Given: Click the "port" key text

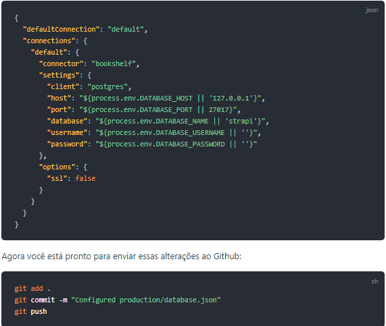Looking at the screenshot, I should click(59, 109).
